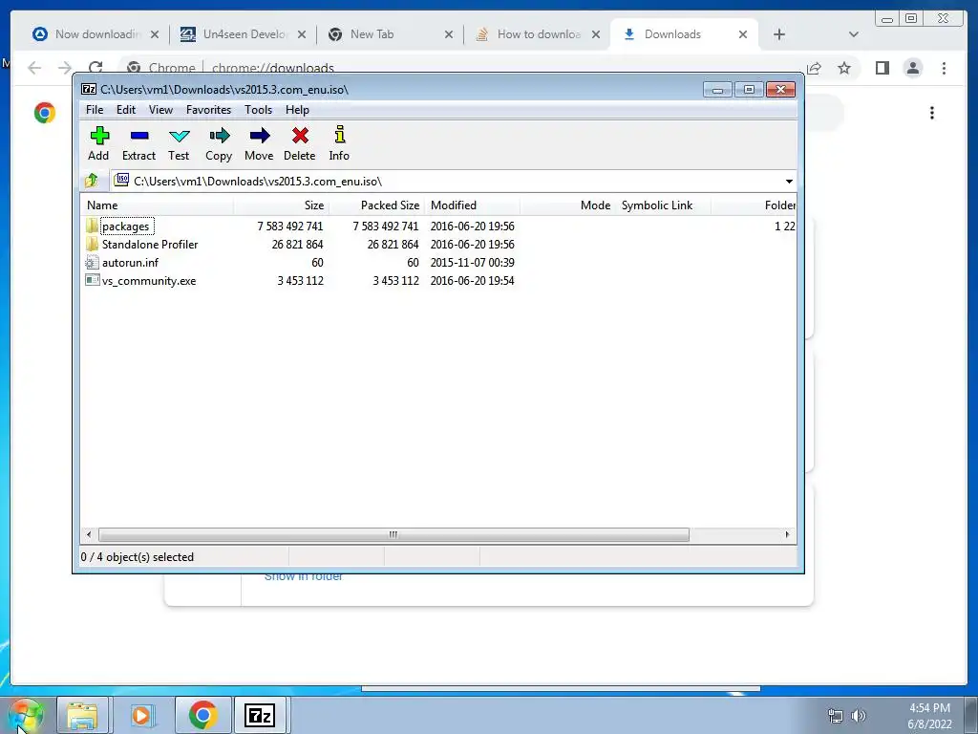The height and width of the screenshot is (734, 978).
Task: Sort by Packed Size column header
Action: pyautogui.click(x=376, y=205)
